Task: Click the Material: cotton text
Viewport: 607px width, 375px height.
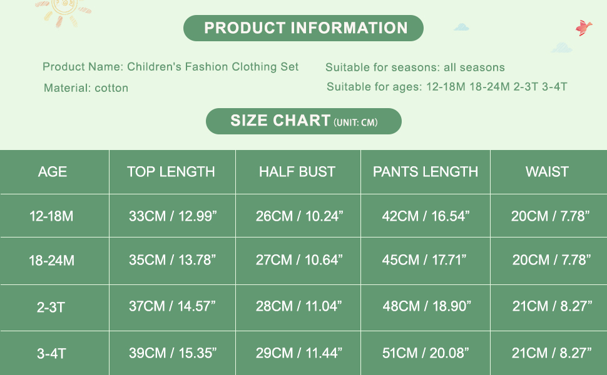Action: (86, 88)
